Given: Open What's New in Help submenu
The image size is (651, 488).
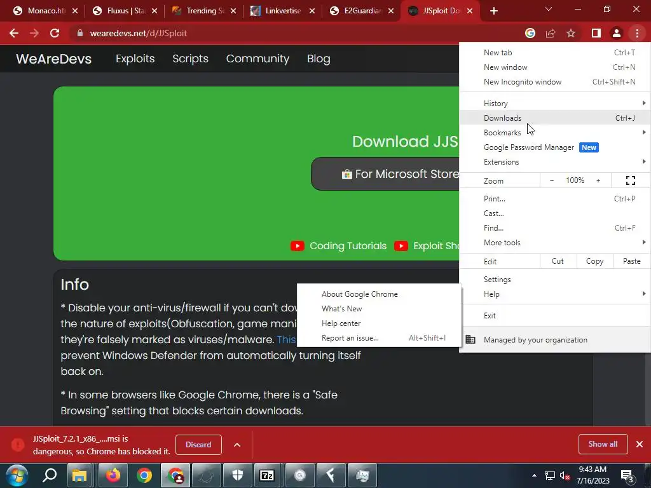Looking at the screenshot, I should (x=379, y=308).
